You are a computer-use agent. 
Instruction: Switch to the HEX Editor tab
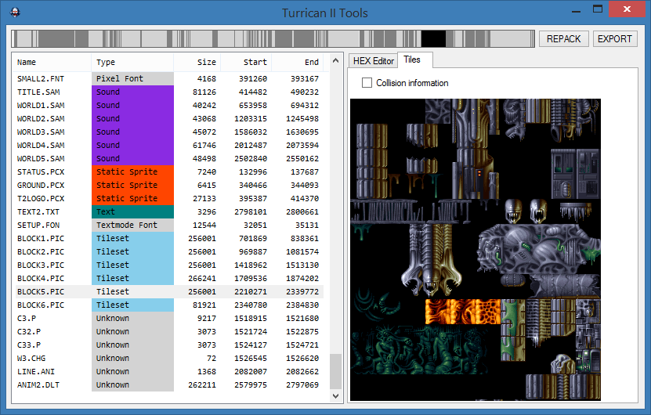pos(373,61)
